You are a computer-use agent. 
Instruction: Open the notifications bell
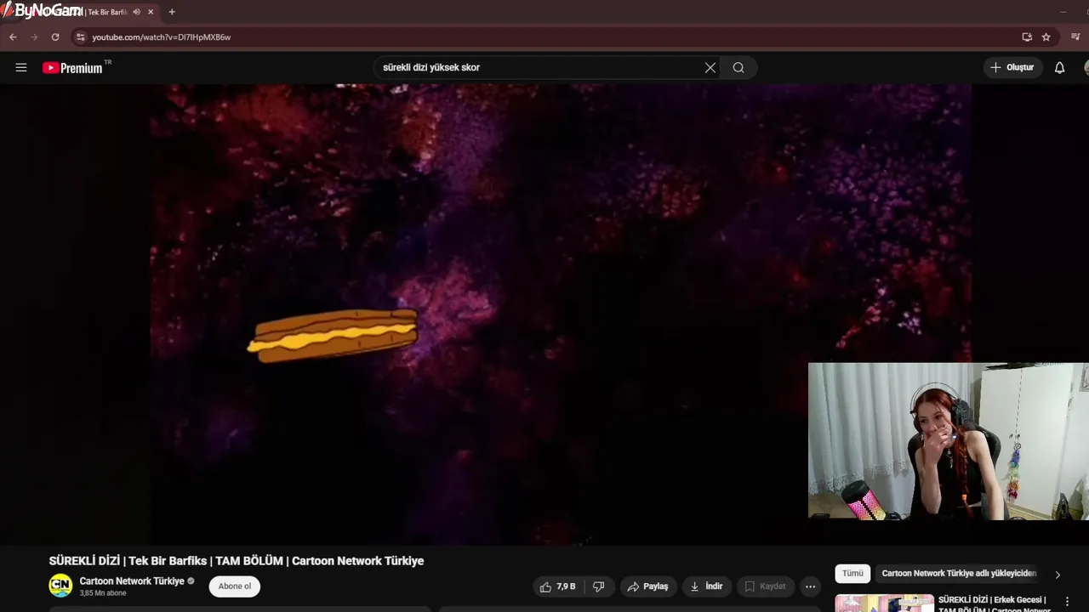(1060, 67)
